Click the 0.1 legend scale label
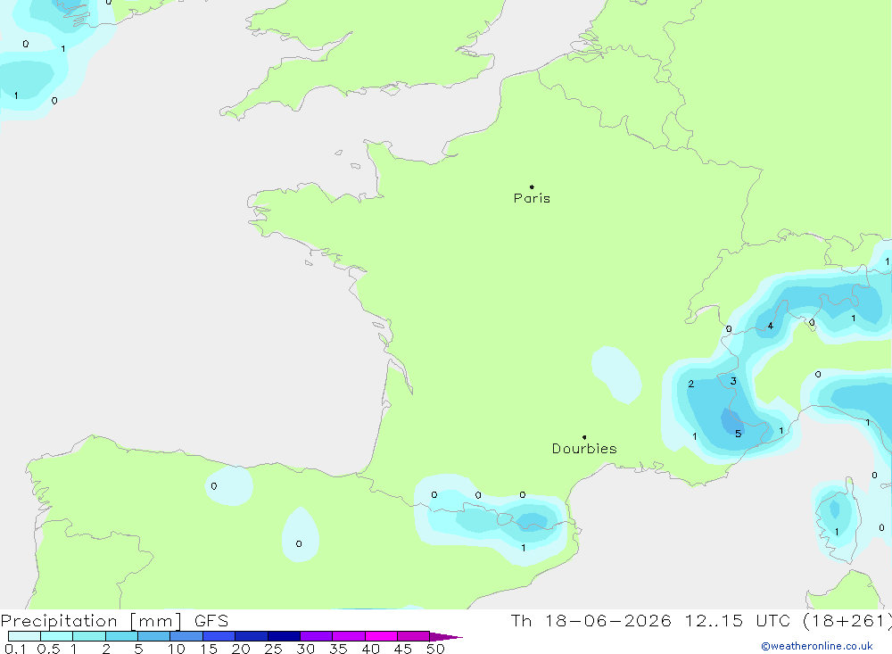Viewport: 892px width, 654px height. coord(15,649)
